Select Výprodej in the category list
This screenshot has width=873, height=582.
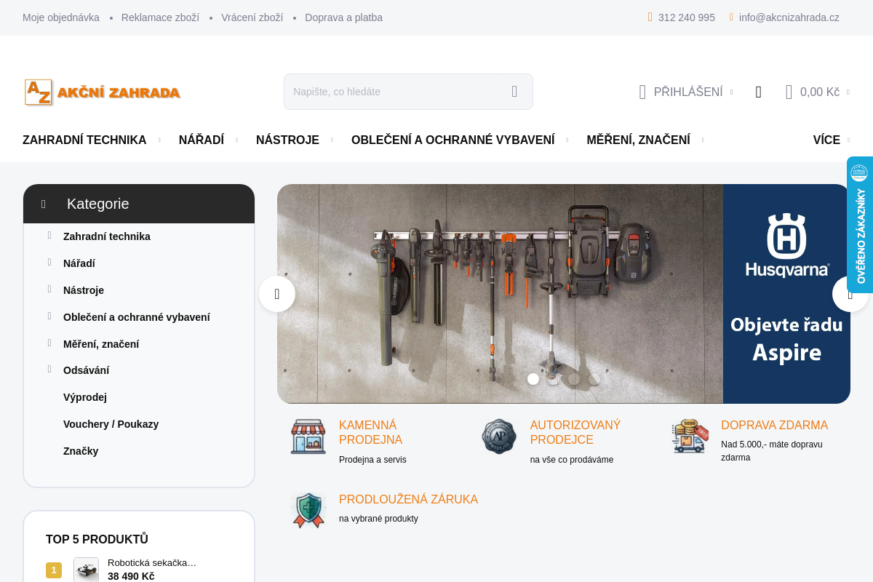(x=85, y=397)
